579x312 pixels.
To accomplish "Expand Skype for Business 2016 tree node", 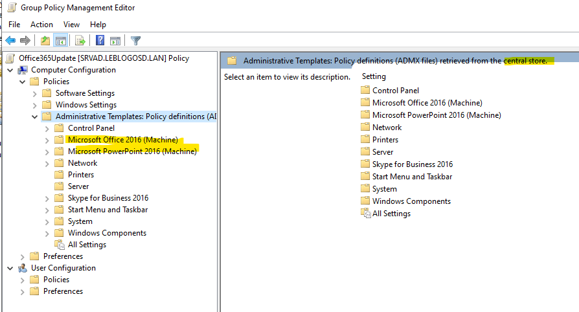I will (x=47, y=199).
